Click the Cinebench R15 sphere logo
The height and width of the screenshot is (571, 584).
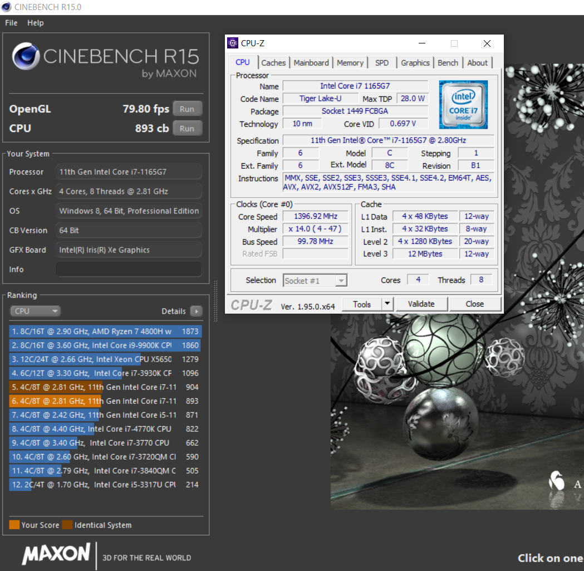tap(26, 56)
